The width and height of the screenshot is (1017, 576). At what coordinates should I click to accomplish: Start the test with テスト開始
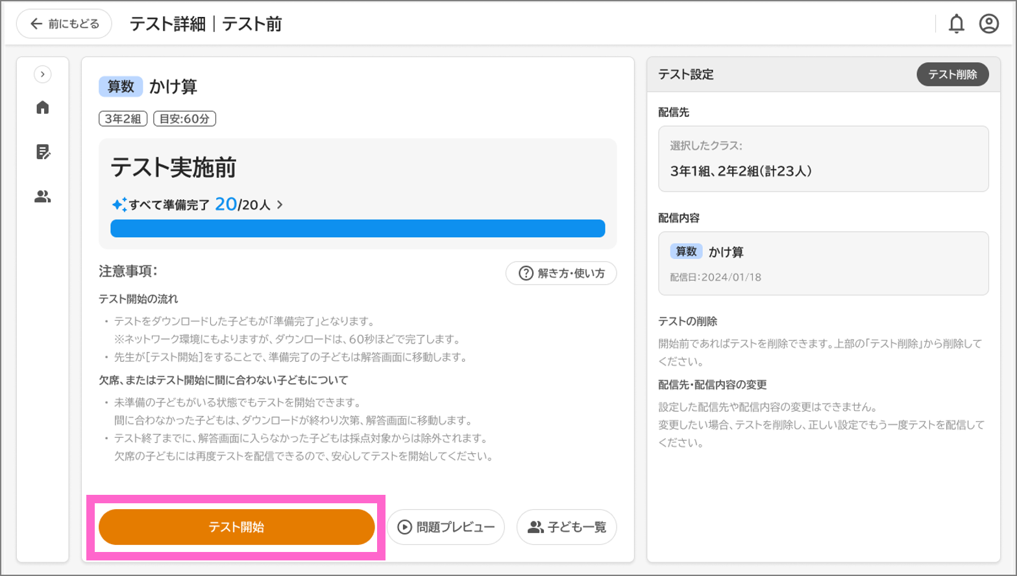[x=236, y=527]
